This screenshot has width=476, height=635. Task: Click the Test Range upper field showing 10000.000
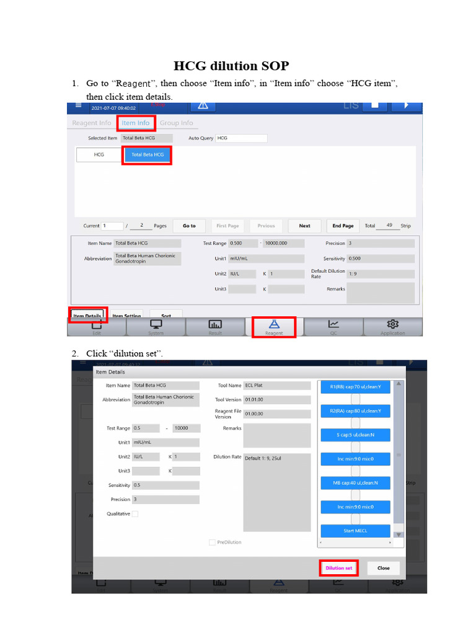pyautogui.click(x=284, y=243)
